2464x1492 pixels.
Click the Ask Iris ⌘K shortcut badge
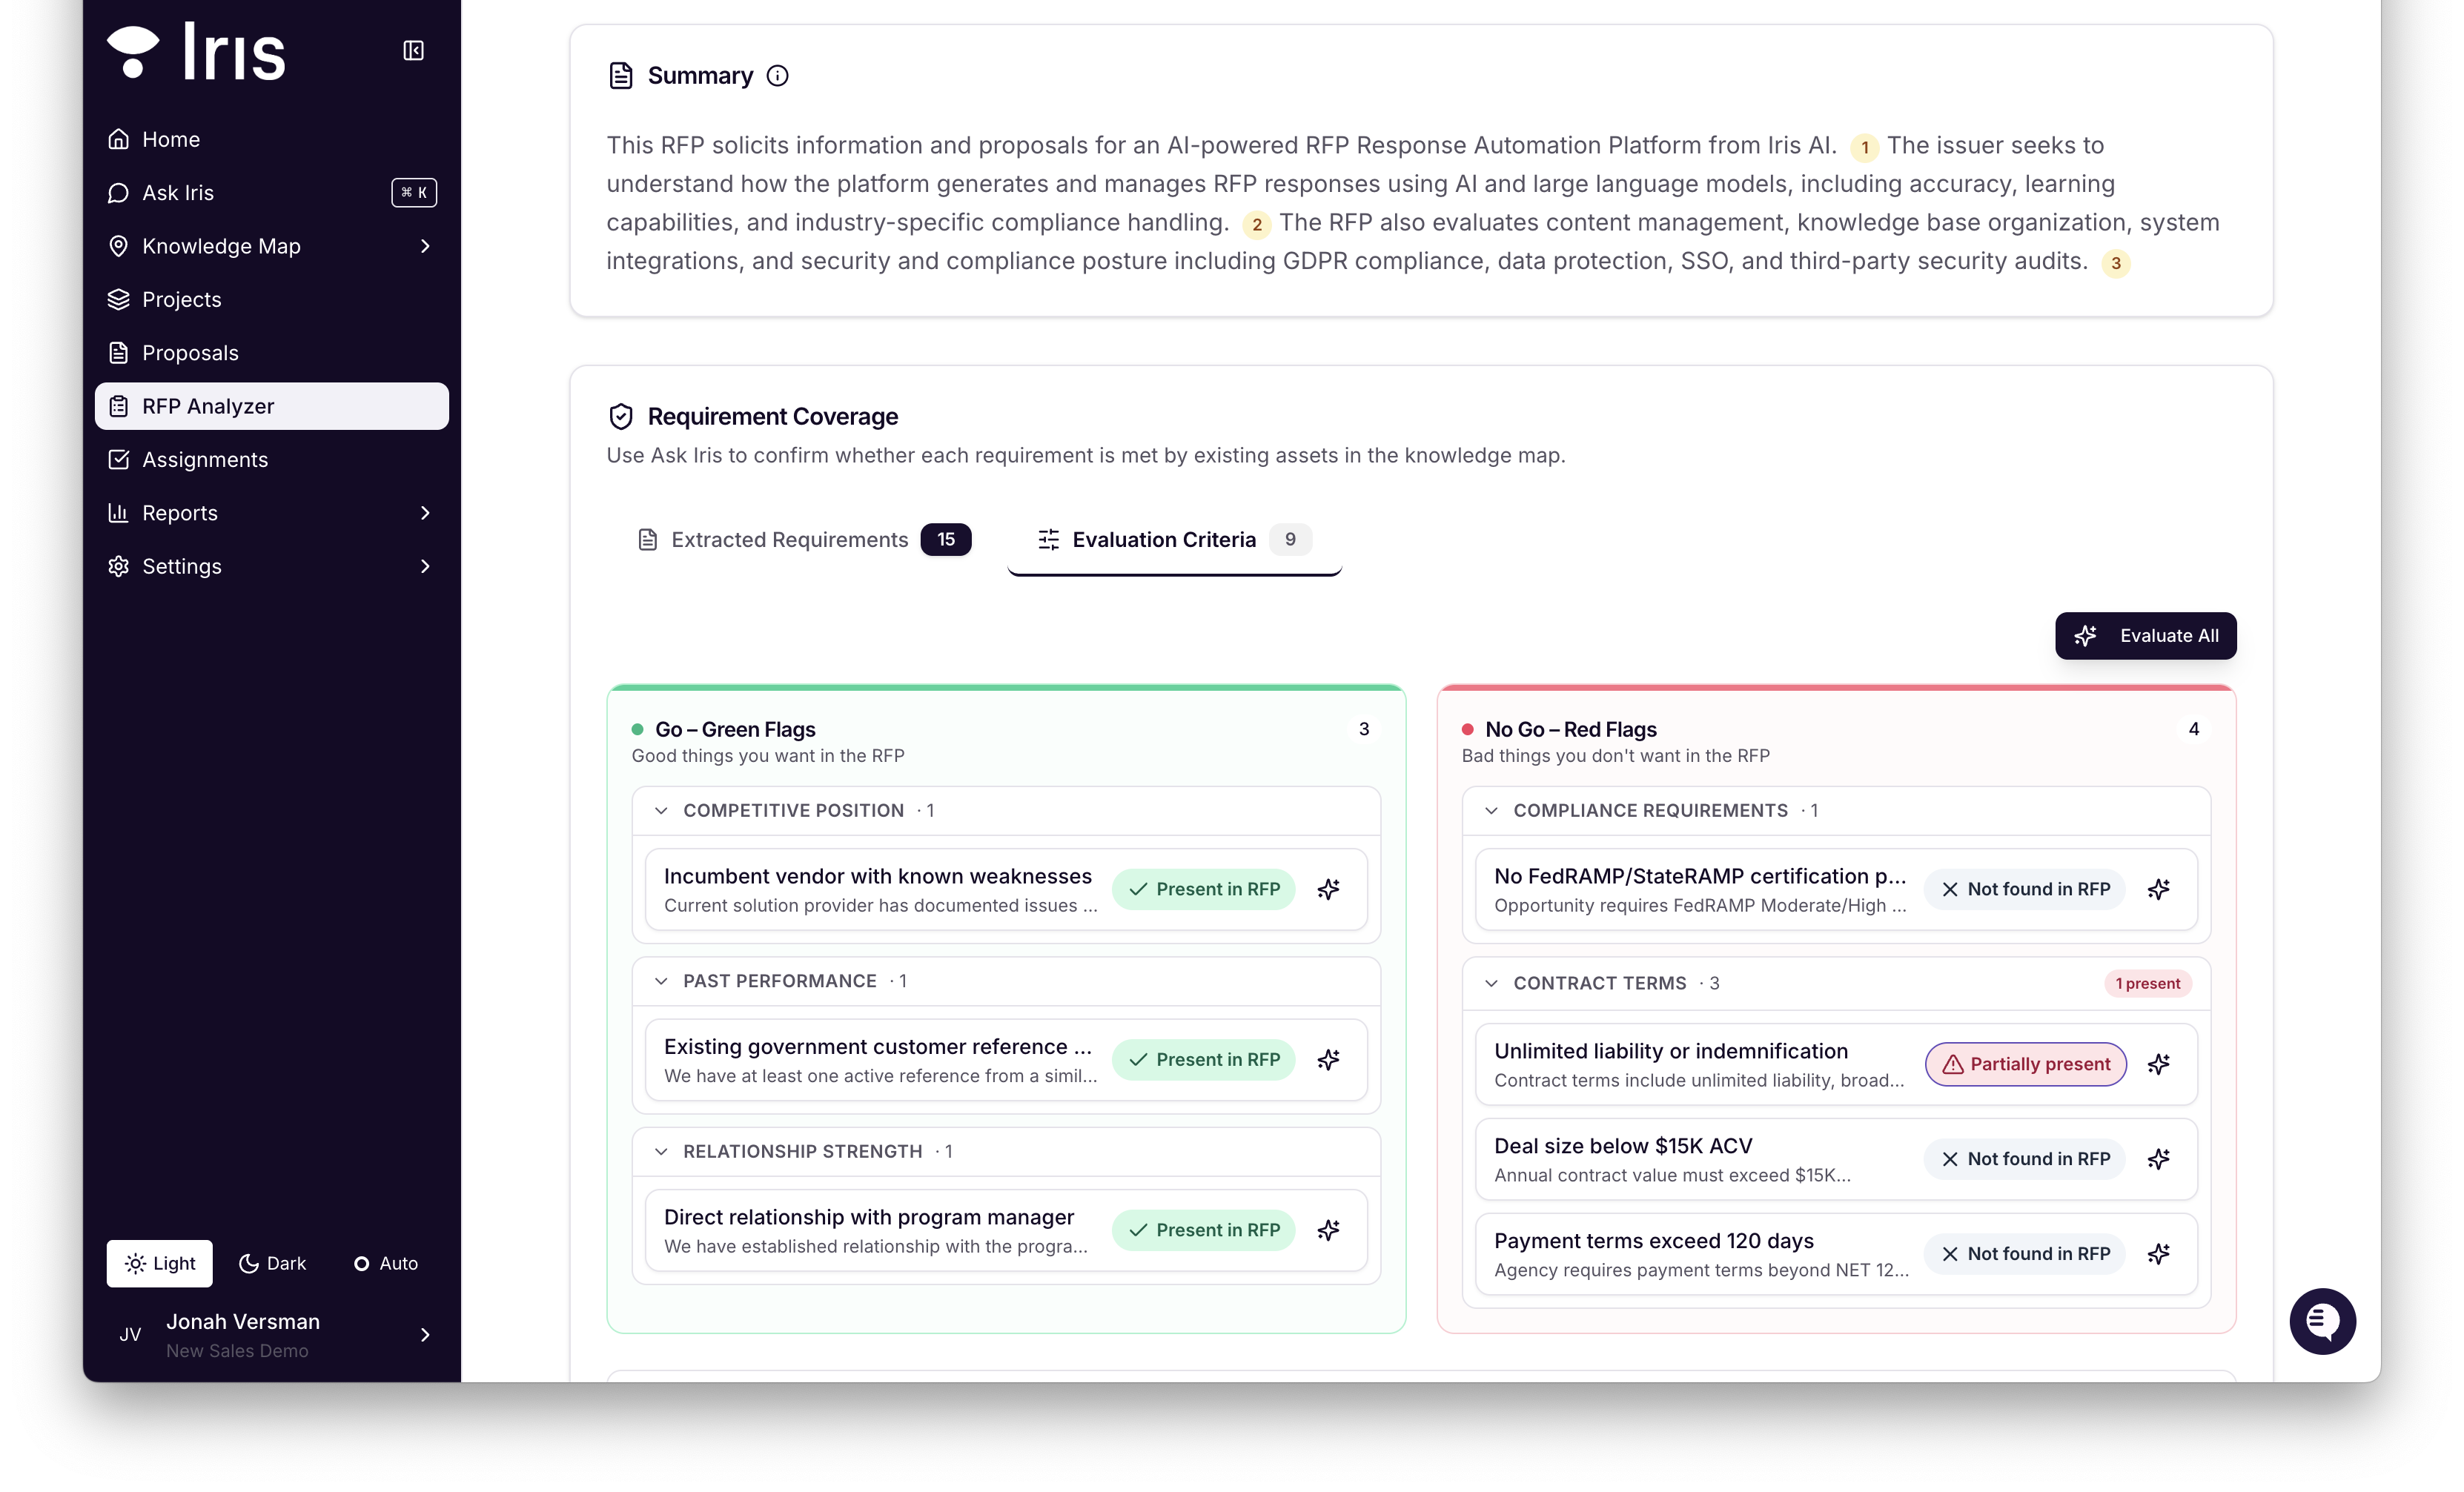click(414, 193)
